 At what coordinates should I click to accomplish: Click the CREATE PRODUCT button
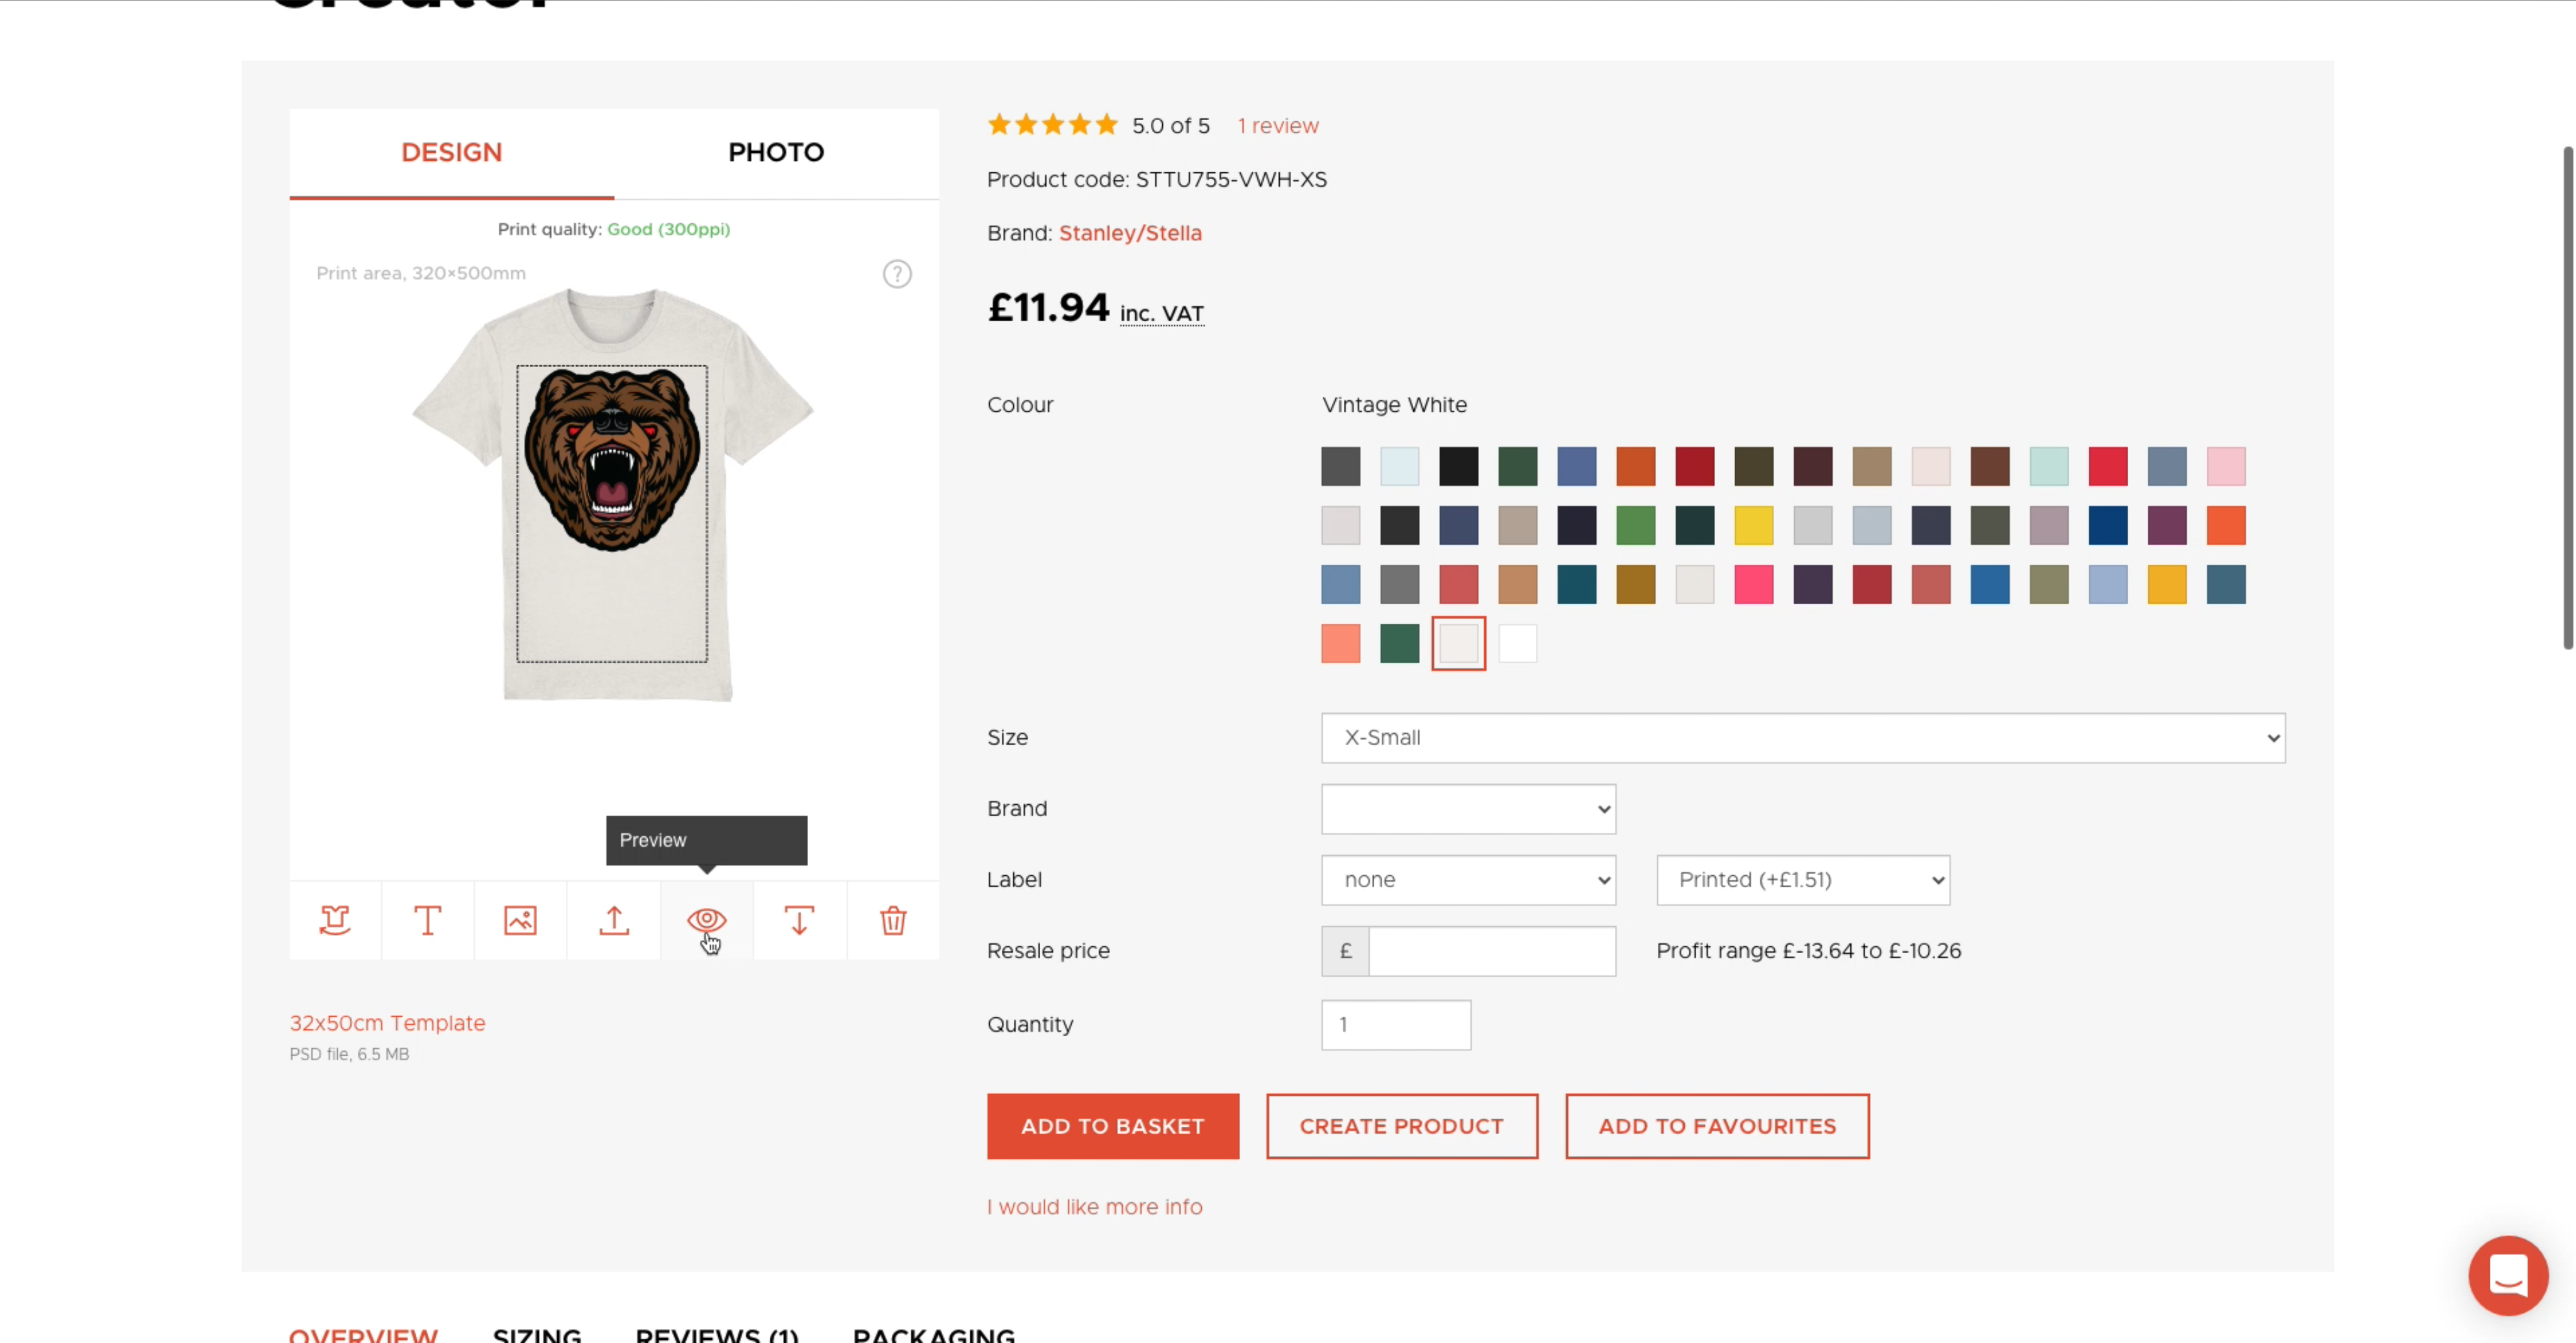pyautogui.click(x=1401, y=1126)
